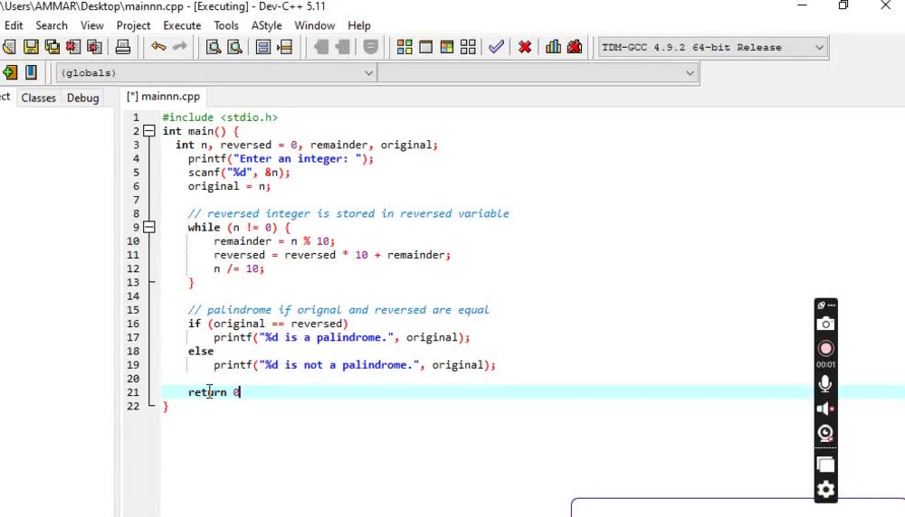Click the '"%d is not a palindrome."' string
The width and height of the screenshot is (905, 517).
click(339, 365)
